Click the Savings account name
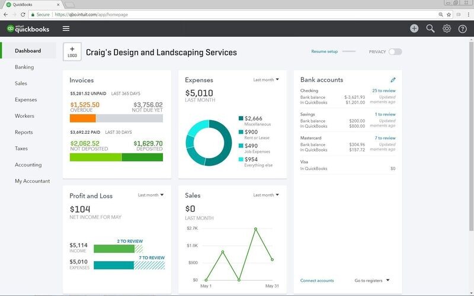The height and width of the screenshot is (296, 474). tap(308, 114)
